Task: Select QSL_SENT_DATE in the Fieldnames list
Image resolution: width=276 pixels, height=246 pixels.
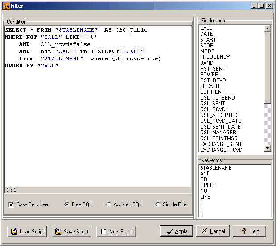Action: click(220, 127)
